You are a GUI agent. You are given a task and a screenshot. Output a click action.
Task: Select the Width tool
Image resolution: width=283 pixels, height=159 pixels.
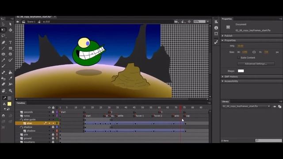(10, 84)
